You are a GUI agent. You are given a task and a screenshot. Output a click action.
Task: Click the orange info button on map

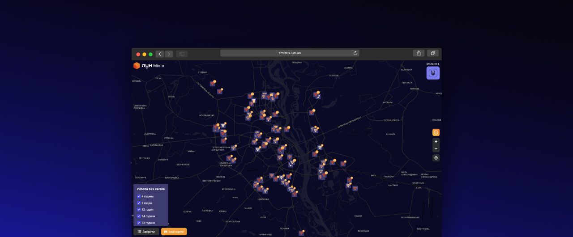pos(436,132)
